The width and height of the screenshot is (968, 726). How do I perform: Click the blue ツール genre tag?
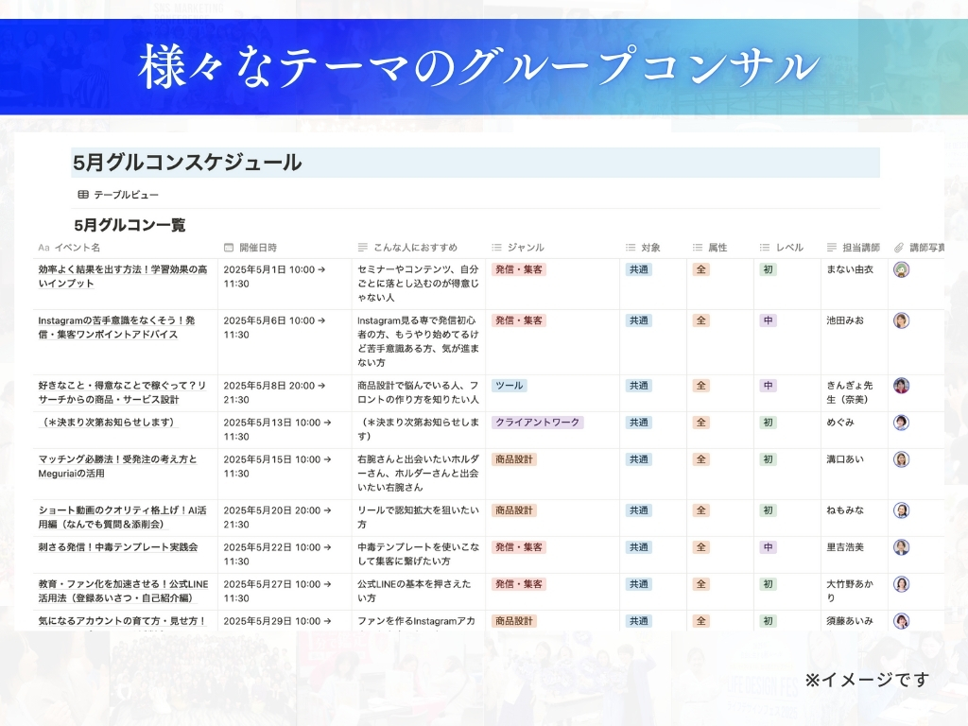coord(509,386)
